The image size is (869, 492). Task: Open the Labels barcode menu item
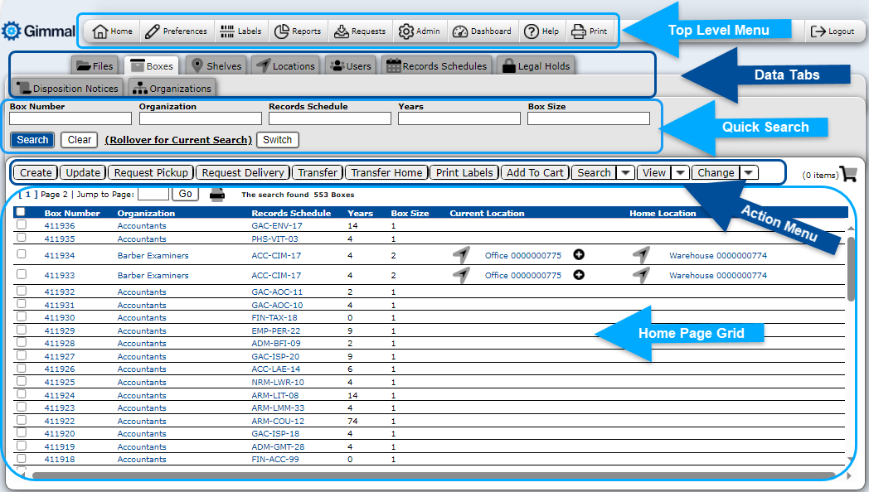pyautogui.click(x=240, y=31)
